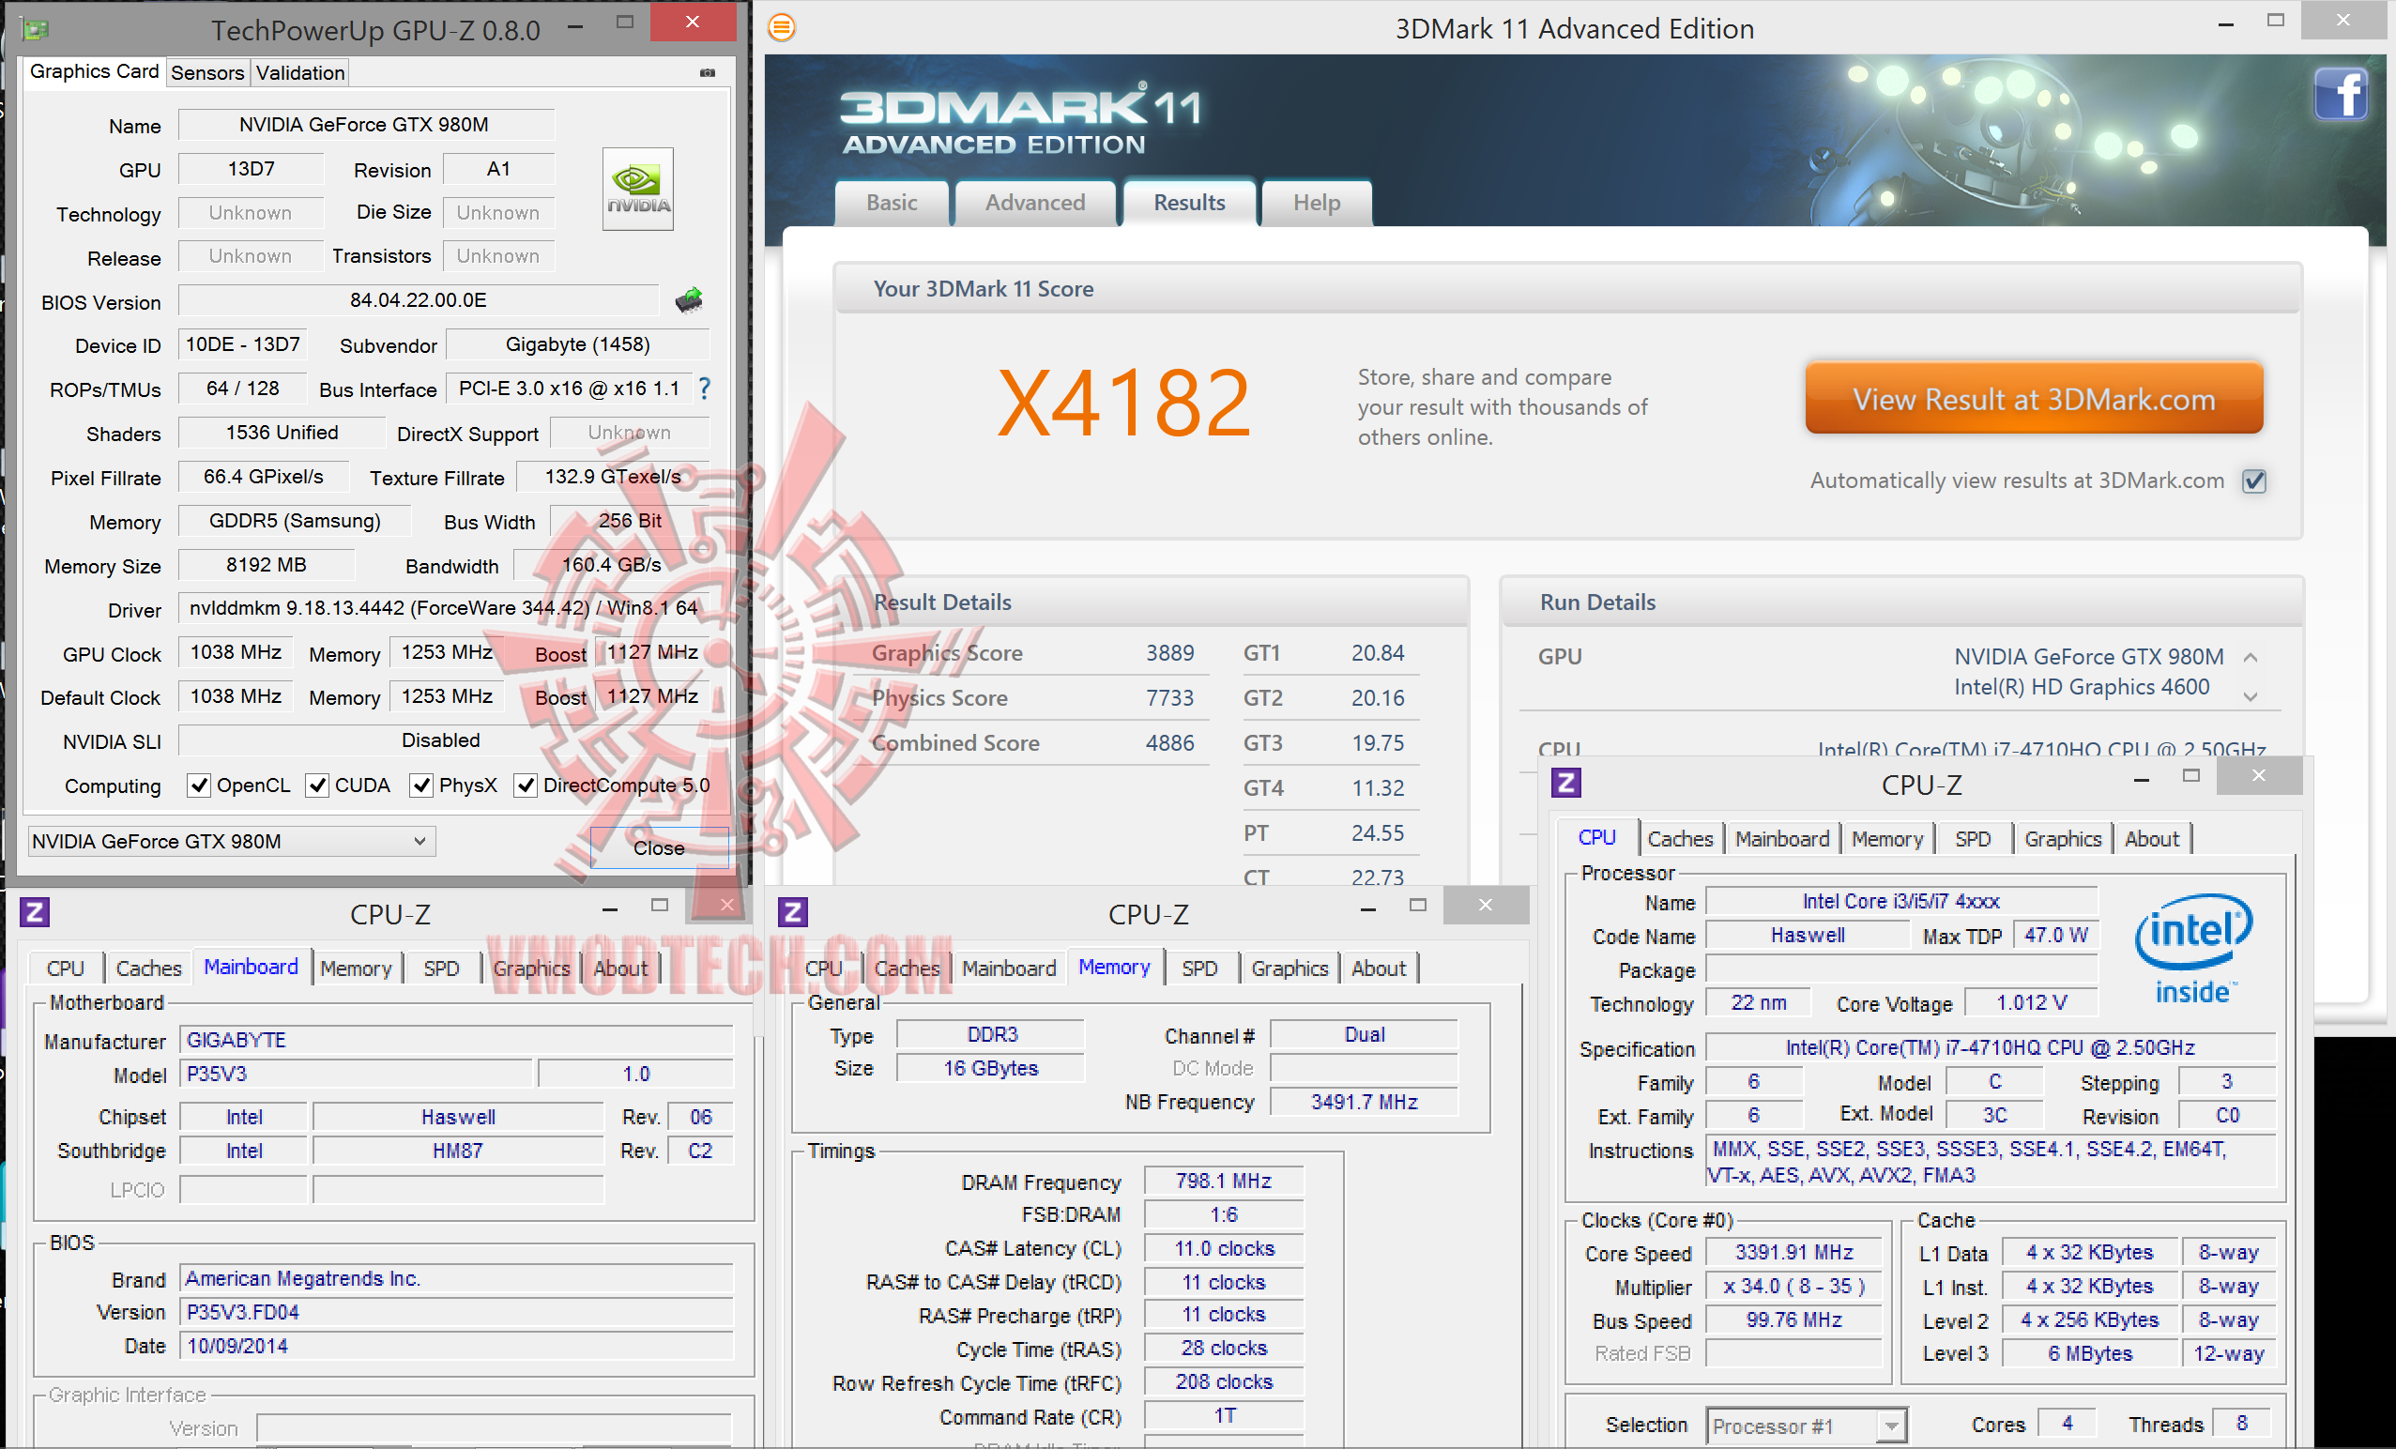Click the 3DMark orange menu icon
This screenshot has width=2396, height=1449.
pyautogui.click(x=782, y=27)
